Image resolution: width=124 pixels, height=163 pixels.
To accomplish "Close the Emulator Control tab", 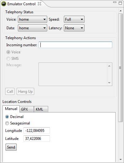I will click(39, 4).
